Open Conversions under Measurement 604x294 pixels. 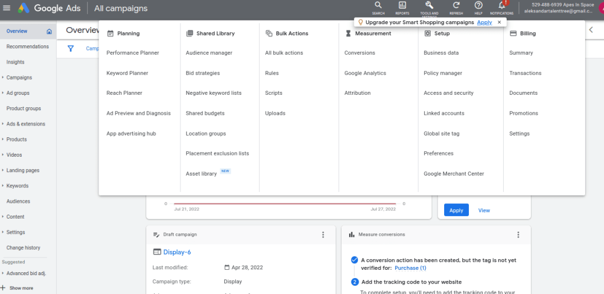click(x=360, y=52)
